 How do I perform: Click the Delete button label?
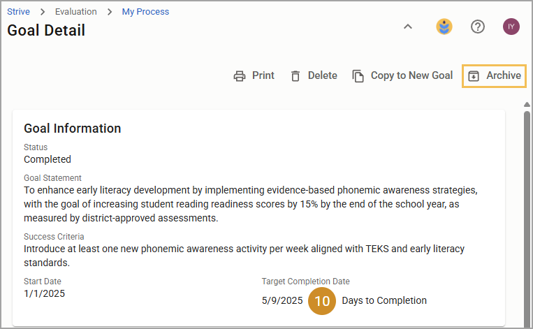tap(322, 75)
